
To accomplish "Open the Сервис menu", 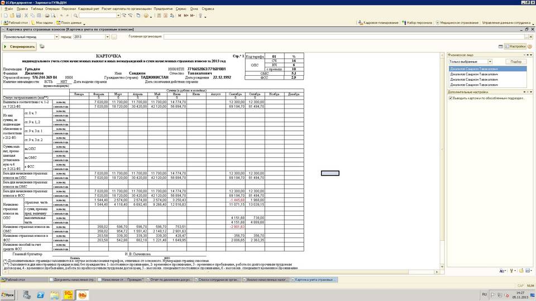I will pos(181,9).
